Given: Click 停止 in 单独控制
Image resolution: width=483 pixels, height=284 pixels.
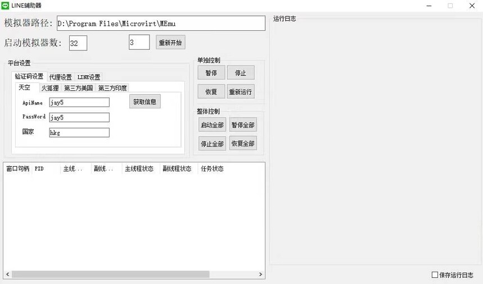Looking at the screenshot, I should click(x=241, y=73).
